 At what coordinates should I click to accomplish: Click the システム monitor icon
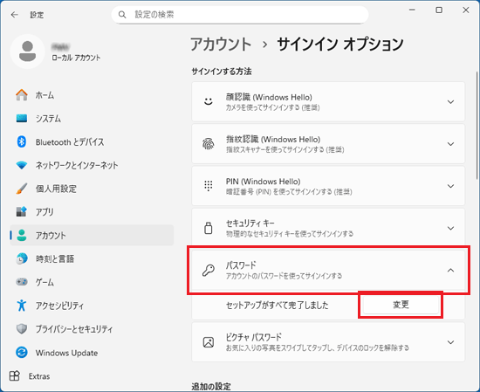22,118
